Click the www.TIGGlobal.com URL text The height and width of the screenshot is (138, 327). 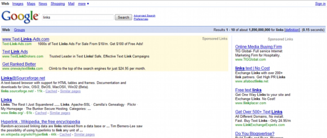click(250, 59)
